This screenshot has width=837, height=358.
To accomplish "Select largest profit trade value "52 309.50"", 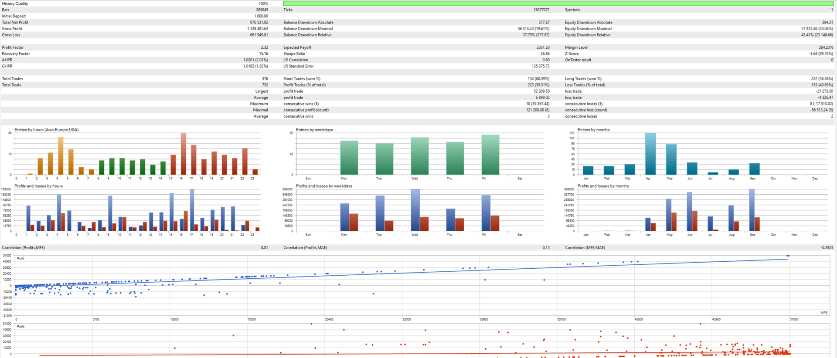I will tap(541, 91).
